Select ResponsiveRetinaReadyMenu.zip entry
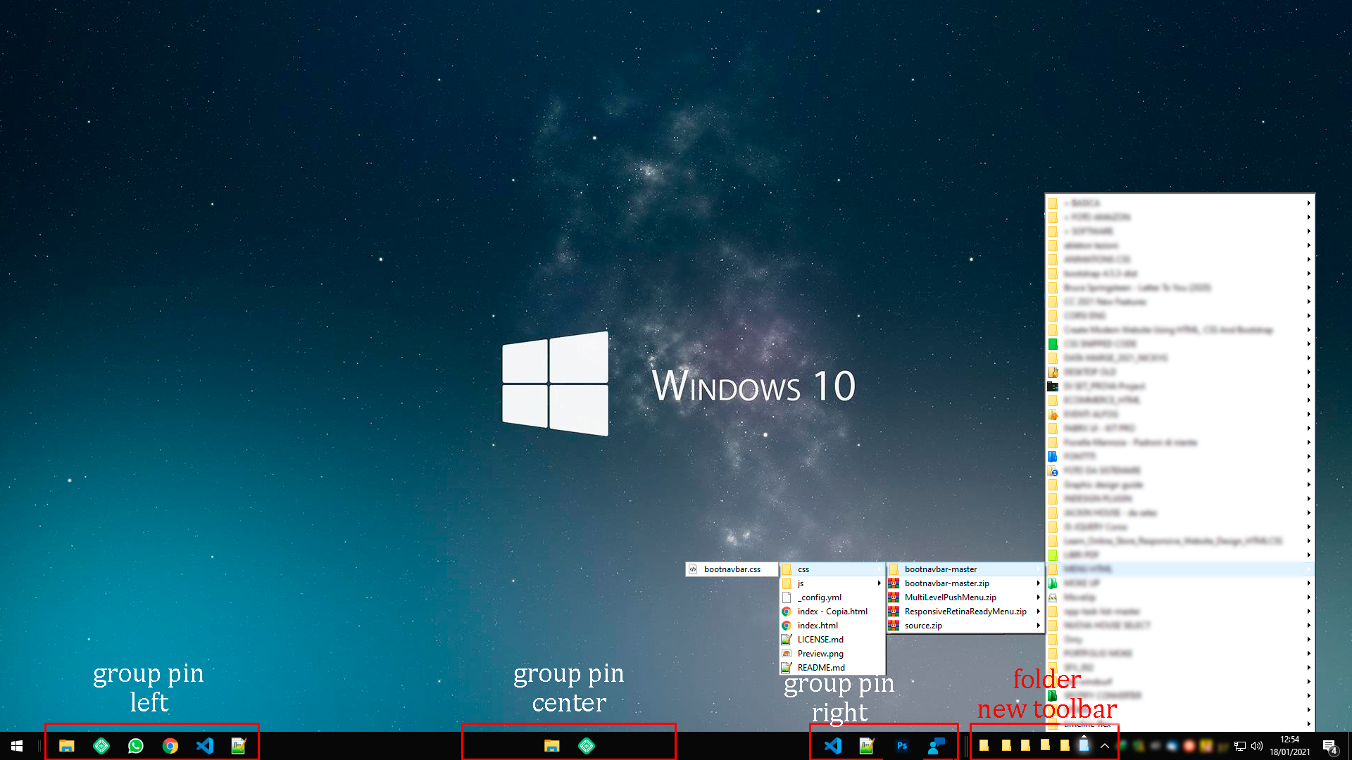Screen dimensions: 1352x760 965,612
